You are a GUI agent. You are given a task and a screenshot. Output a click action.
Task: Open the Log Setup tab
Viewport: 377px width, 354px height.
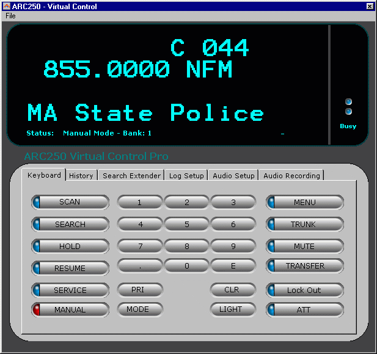(x=186, y=176)
